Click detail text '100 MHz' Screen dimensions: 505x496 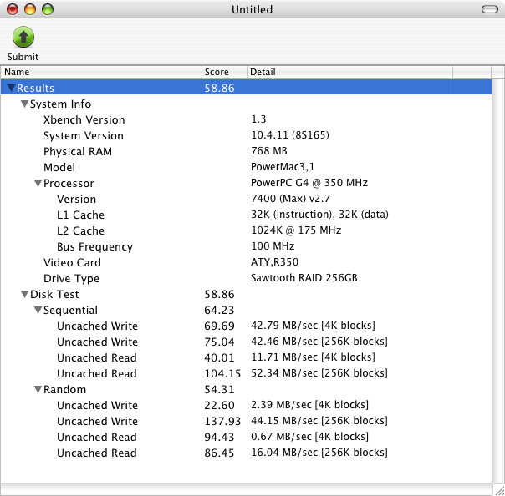pyautogui.click(x=273, y=246)
